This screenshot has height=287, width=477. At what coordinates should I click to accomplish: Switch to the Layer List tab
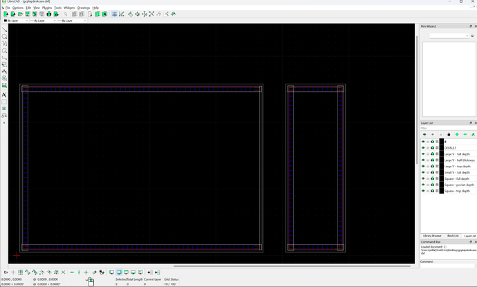469,236
